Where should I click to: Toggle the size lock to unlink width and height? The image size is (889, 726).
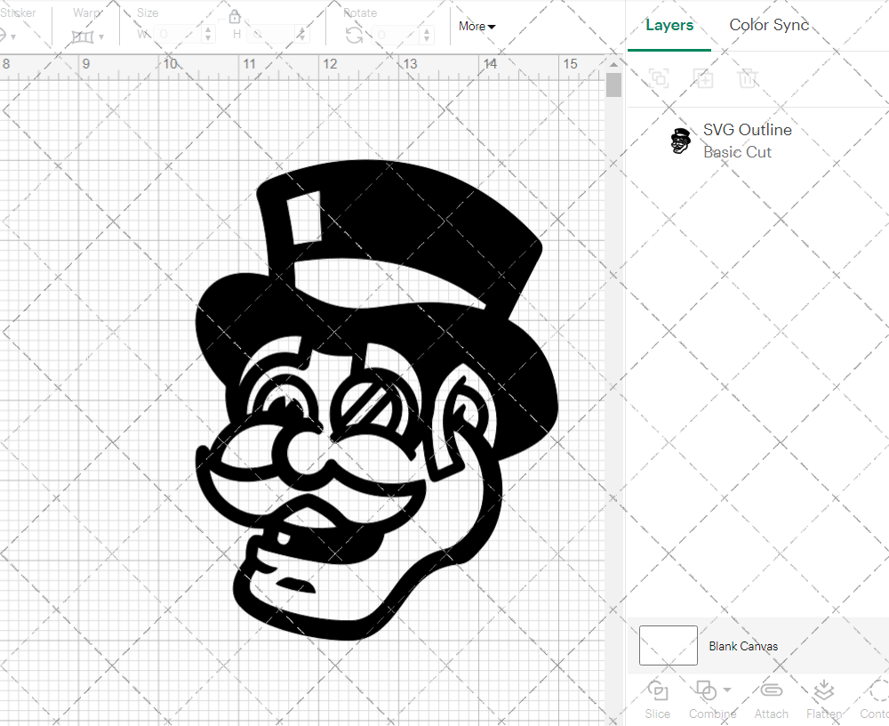(234, 17)
